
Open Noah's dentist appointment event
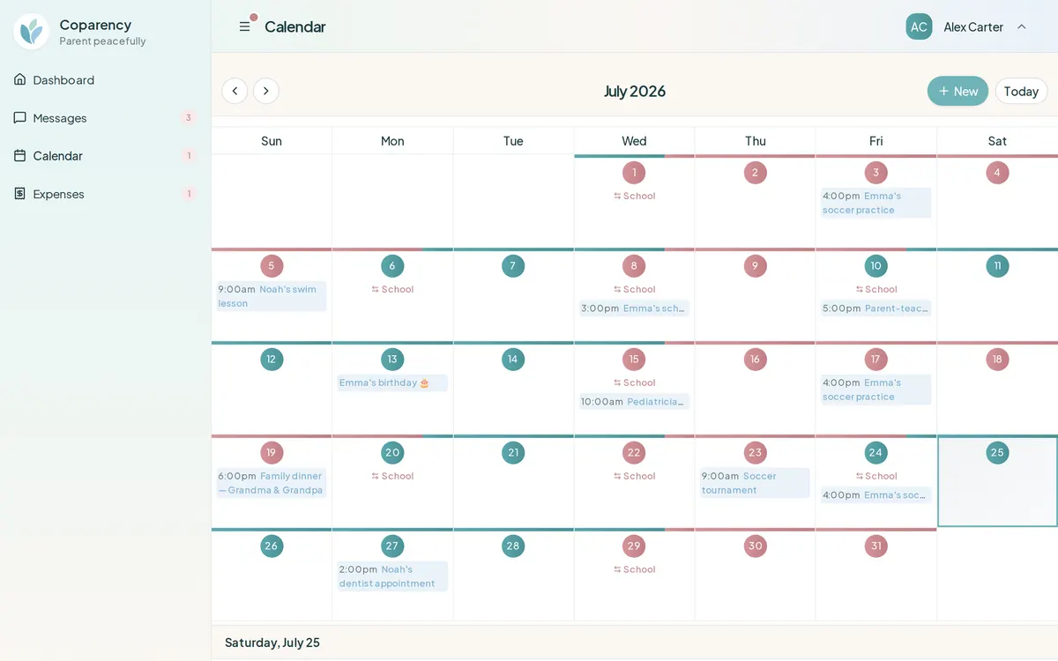[392, 576]
